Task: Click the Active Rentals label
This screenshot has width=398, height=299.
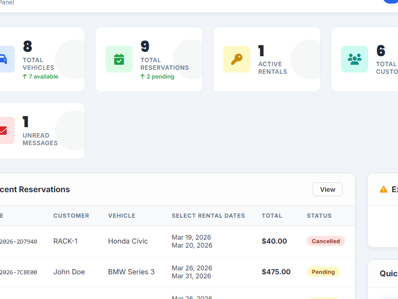Action: 273,68
